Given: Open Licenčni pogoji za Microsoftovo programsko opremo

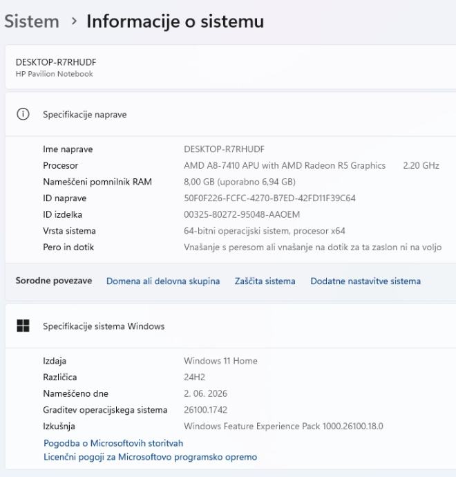Looking at the screenshot, I should tap(150, 457).
